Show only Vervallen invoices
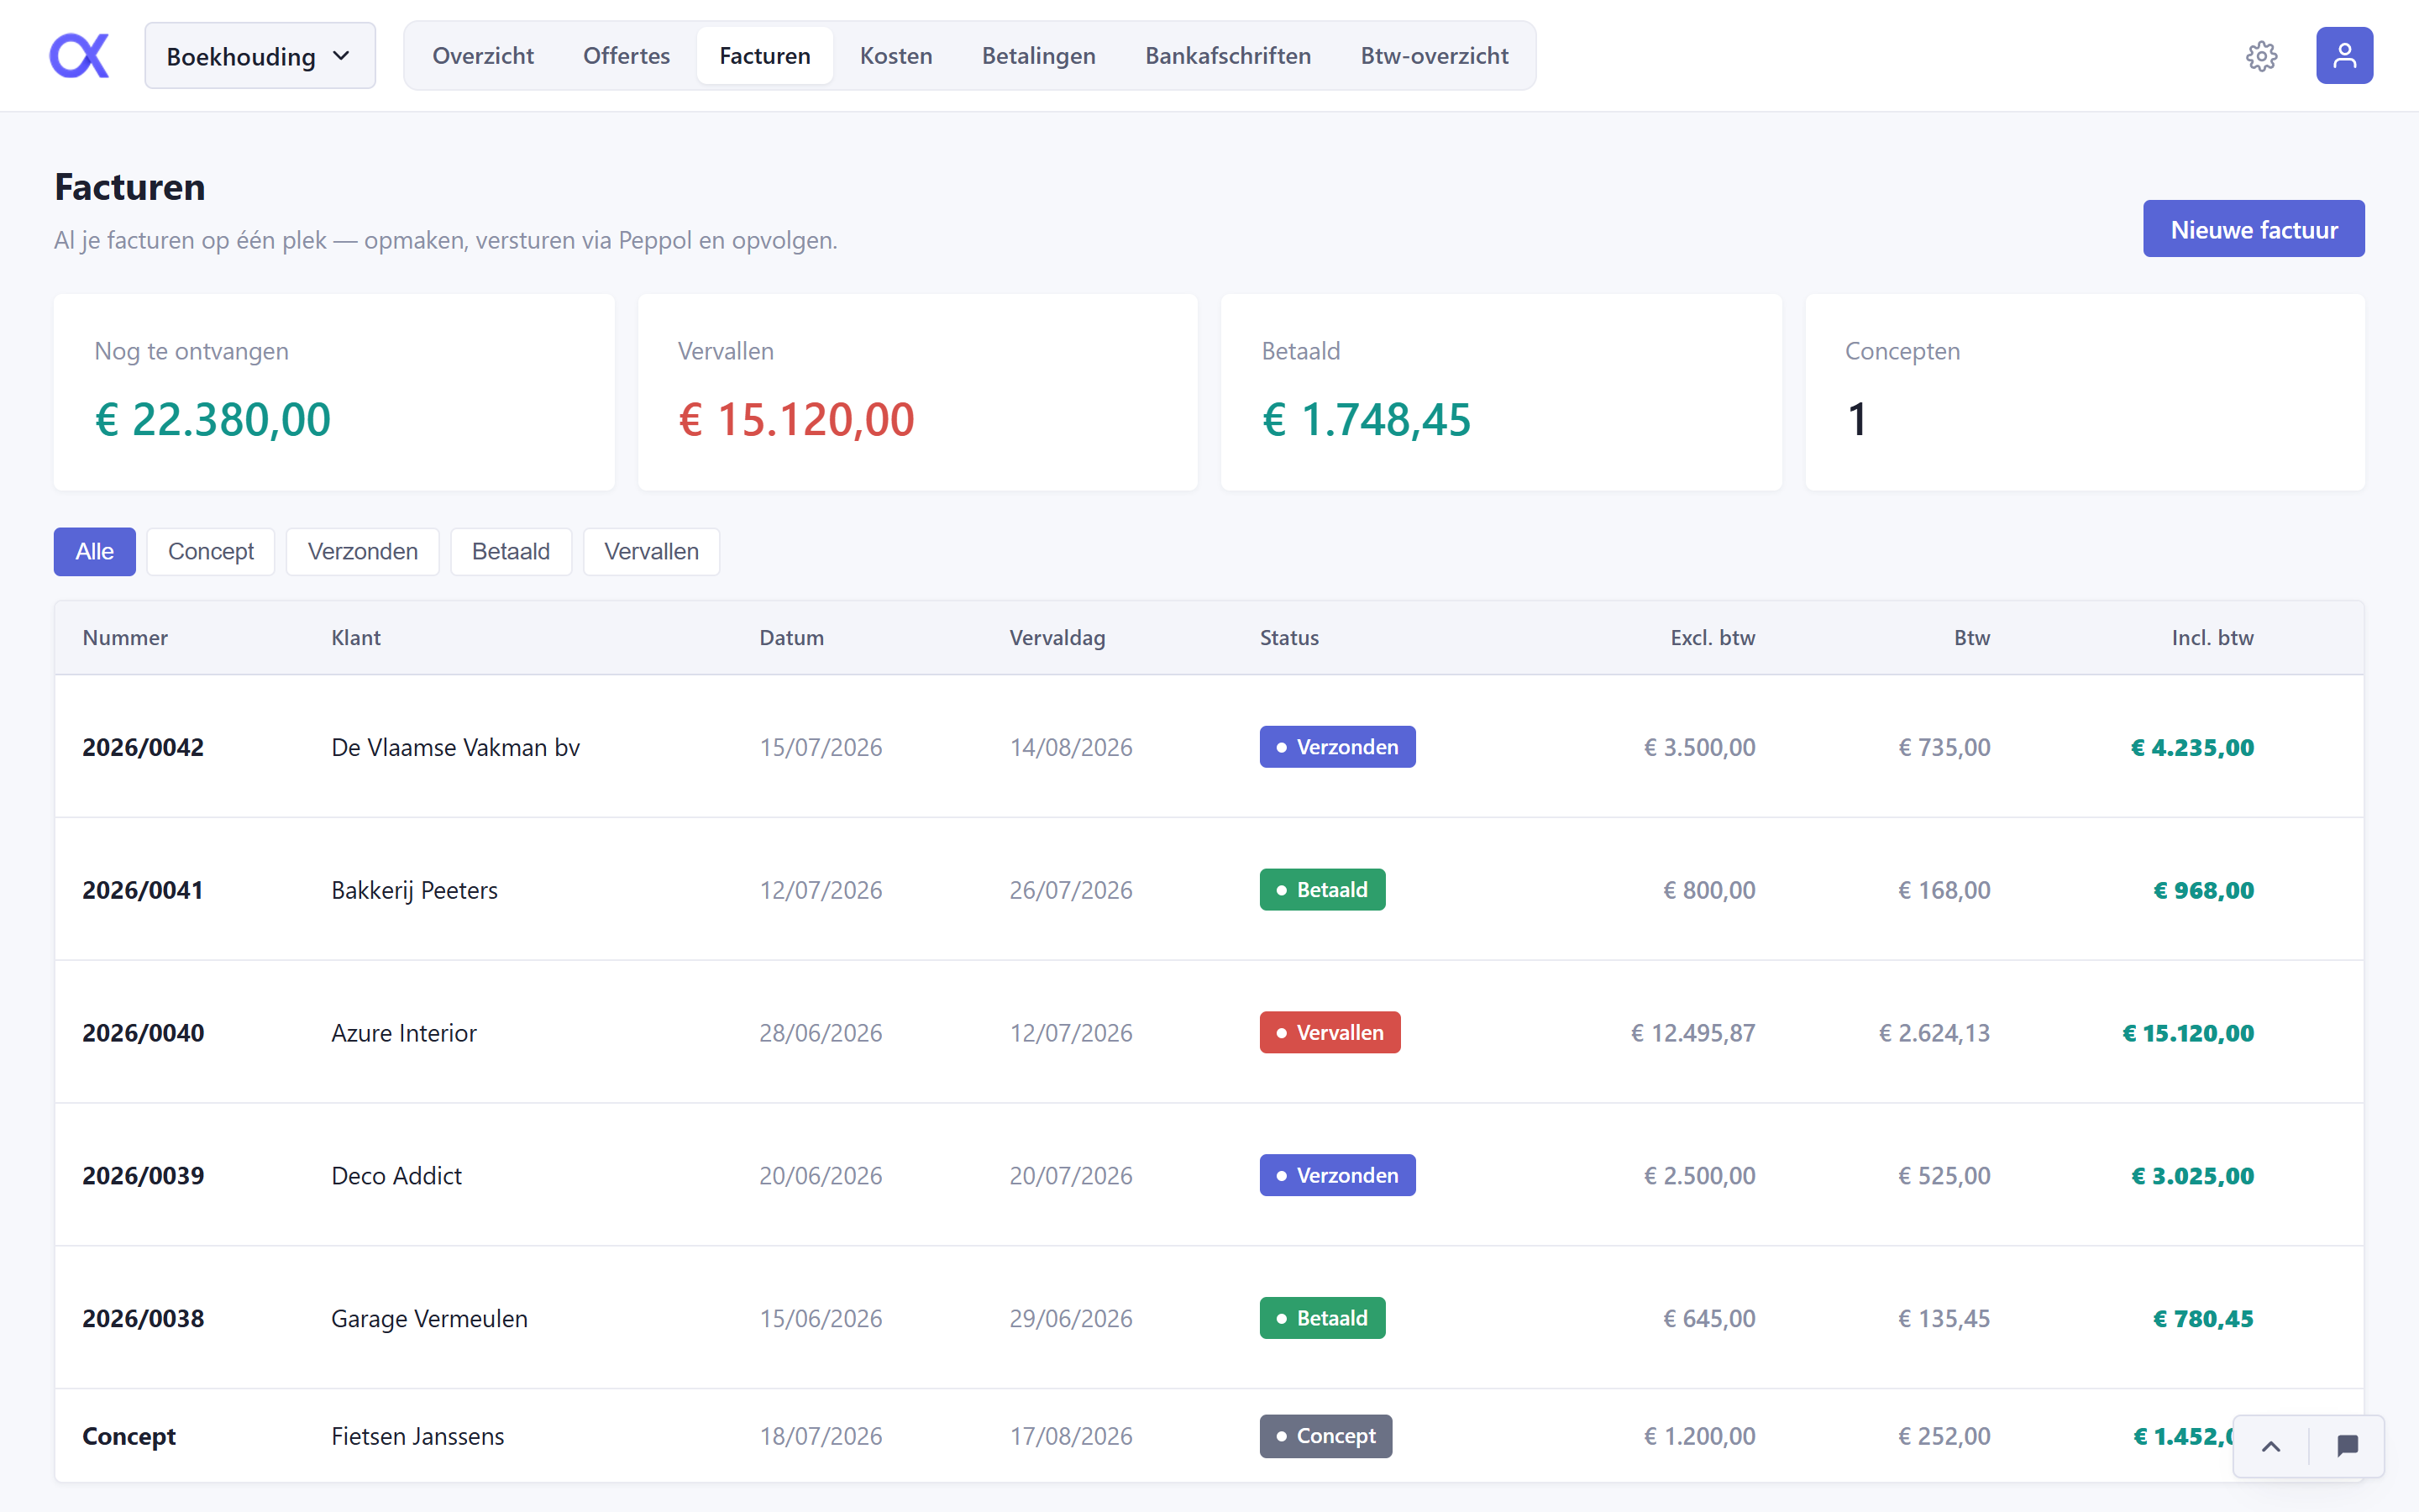This screenshot has height=1512, width=2419. [651, 552]
